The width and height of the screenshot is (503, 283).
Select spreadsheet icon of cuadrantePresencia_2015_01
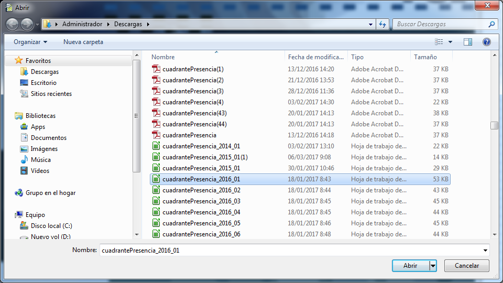(156, 168)
